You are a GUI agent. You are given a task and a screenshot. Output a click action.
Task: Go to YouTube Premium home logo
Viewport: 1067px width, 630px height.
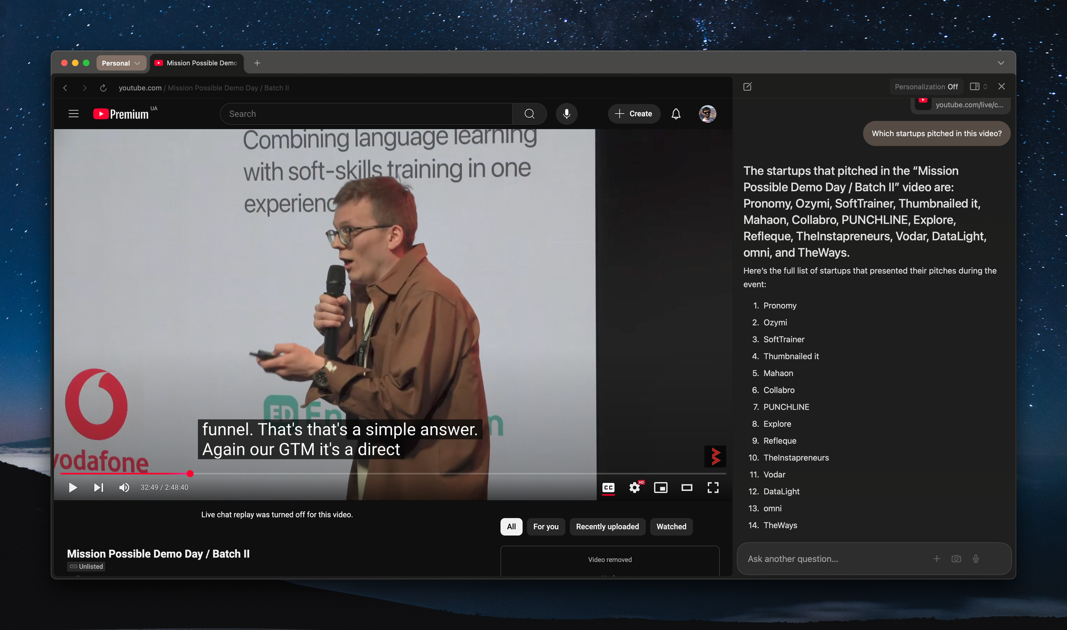121,114
